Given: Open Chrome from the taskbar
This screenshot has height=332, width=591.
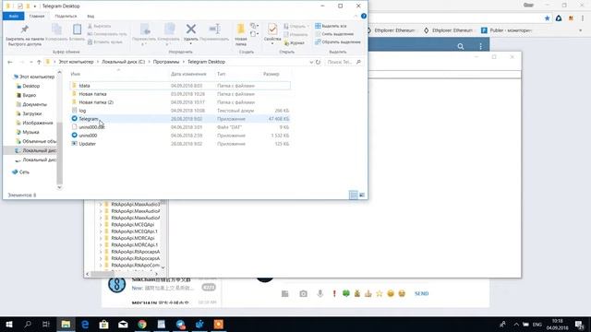Looking at the screenshot, I should click(142, 324).
